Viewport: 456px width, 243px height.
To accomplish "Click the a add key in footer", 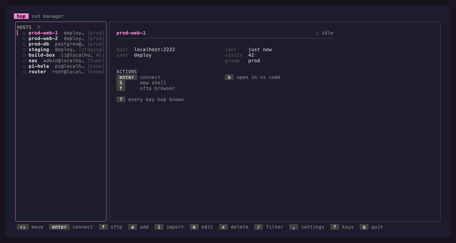I will (x=133, y=227).
